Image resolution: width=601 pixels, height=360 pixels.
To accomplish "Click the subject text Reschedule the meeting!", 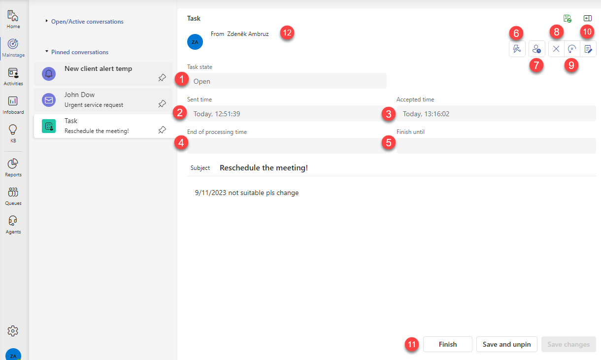I will (264, 168).
